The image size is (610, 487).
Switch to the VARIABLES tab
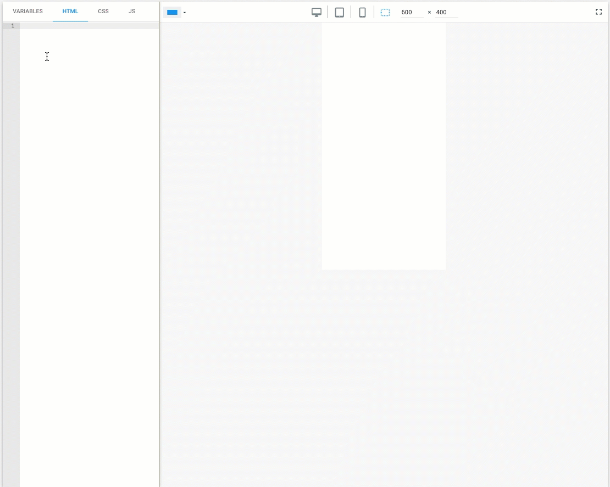pyautogui.click(x=27, y=12)
